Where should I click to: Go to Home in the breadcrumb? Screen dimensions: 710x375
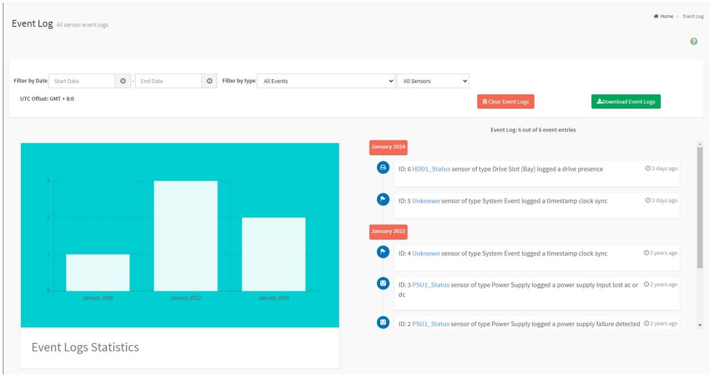pyautogui.click(x=664, y=16)
